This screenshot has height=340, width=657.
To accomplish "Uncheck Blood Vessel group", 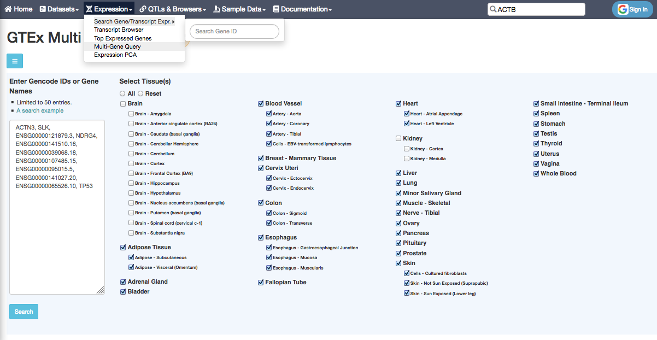I will pos(261,103).
